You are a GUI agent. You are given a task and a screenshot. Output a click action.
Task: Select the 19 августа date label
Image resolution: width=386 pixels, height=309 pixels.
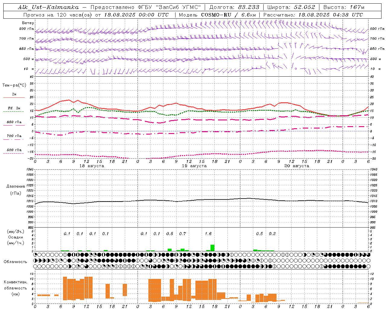(x=194, y=166)
